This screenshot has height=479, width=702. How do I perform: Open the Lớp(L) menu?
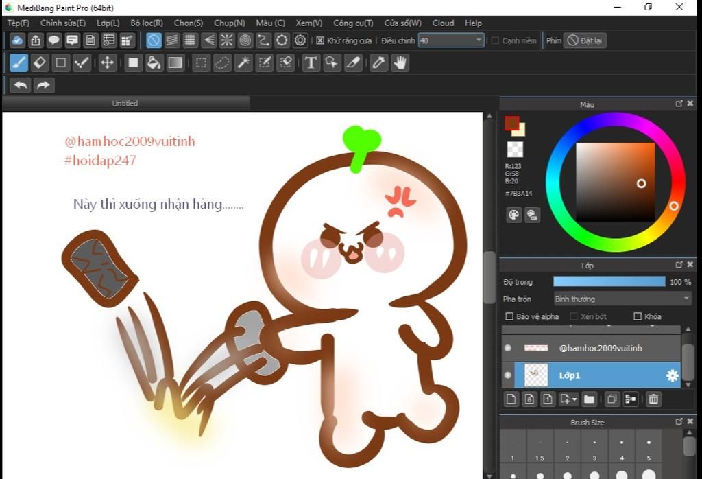click(x=108, y=23)
